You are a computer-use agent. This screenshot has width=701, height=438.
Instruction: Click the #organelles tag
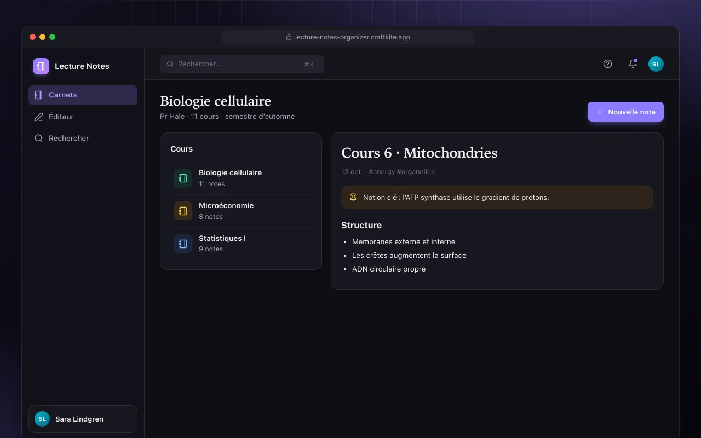point(416,172)
